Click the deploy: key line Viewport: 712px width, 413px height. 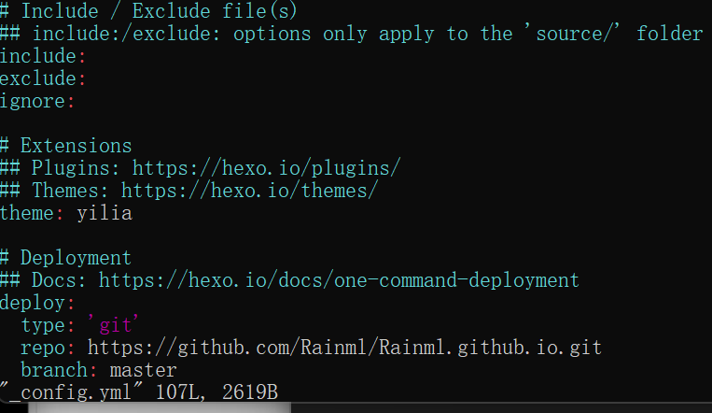37,303
